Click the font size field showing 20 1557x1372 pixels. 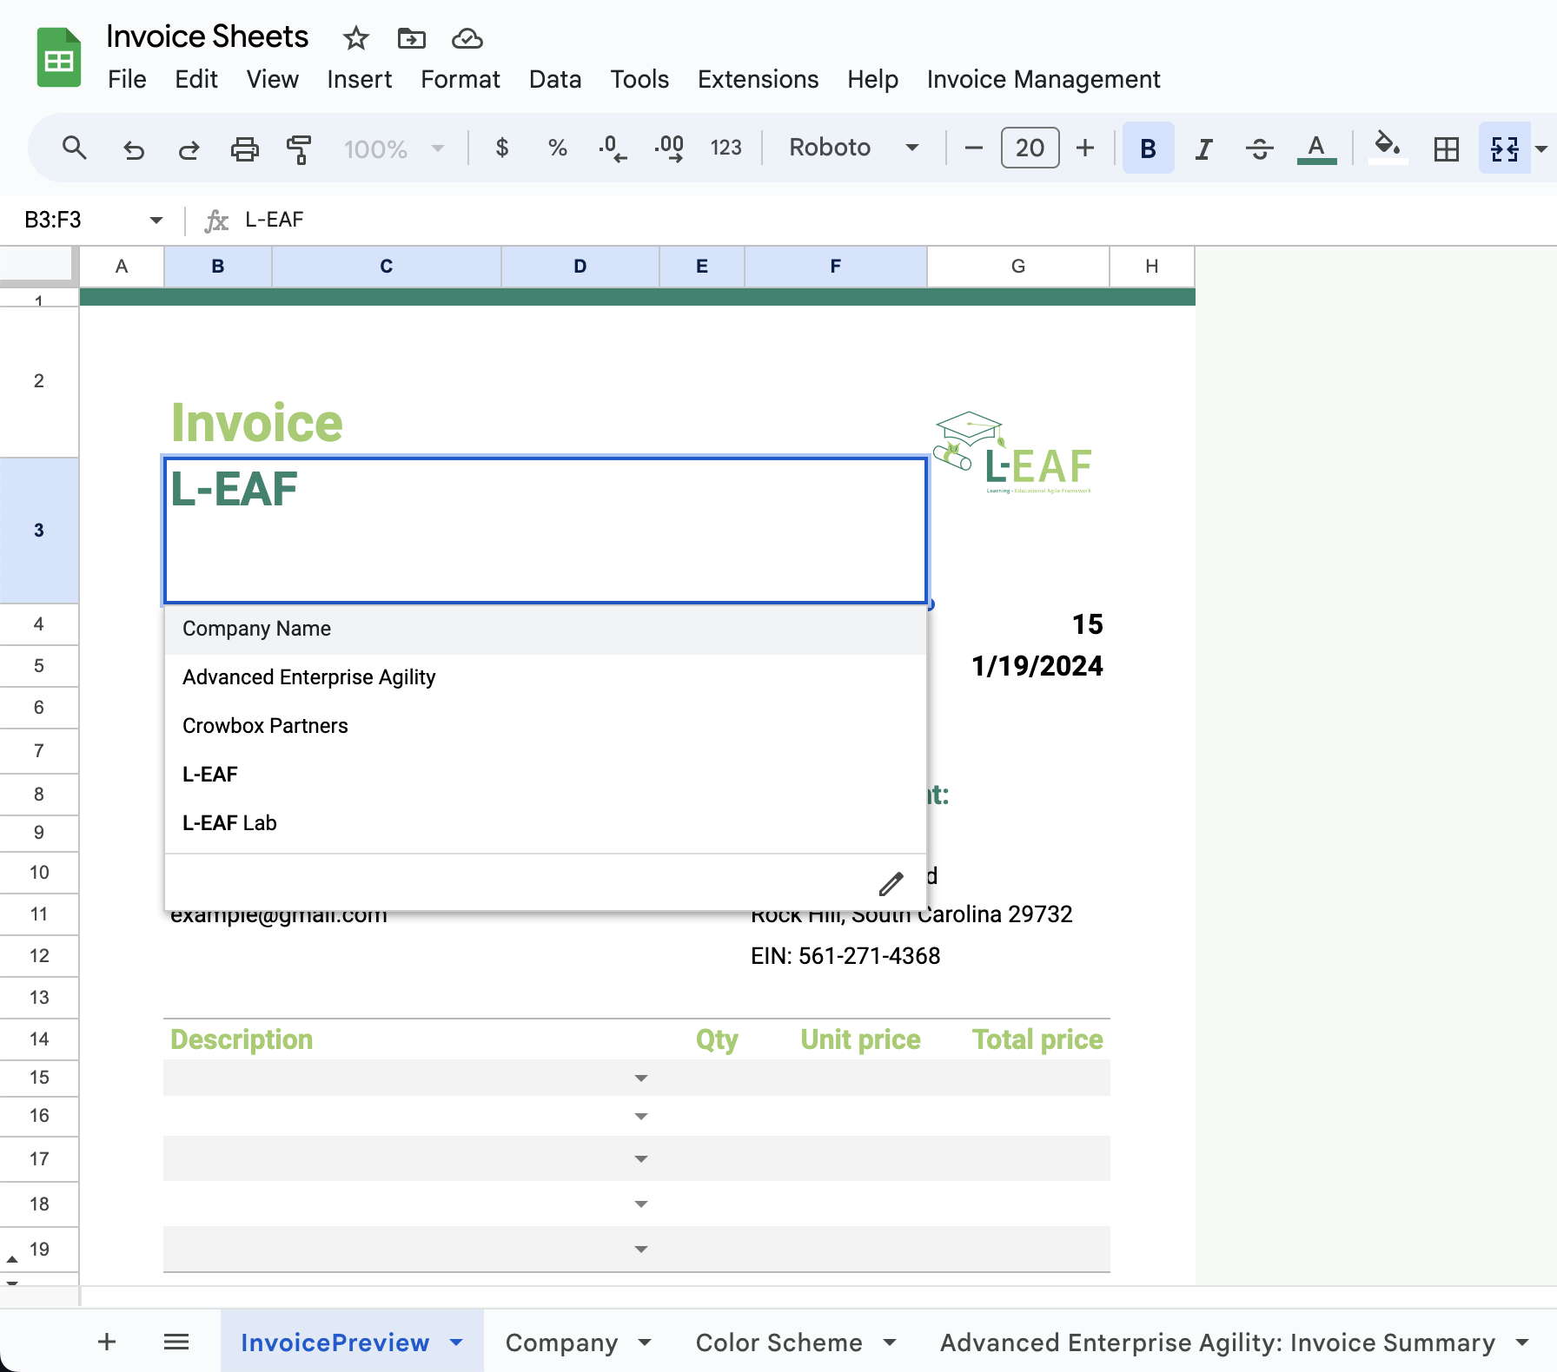tap(1030, 148)
